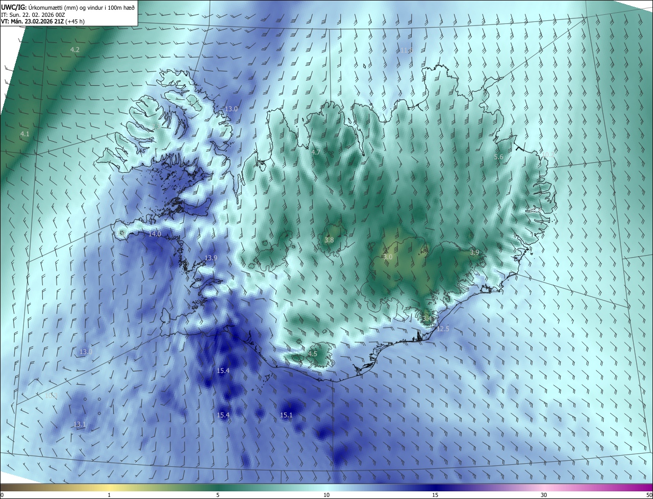Click the 10.3 value label
The width and height of the screenshot is (653, 499).
pyautogui.click(x=51, y=396)
